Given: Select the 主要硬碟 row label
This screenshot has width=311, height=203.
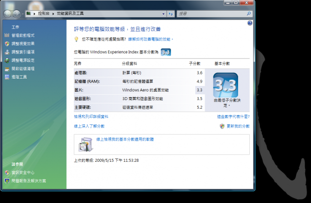Looking at the screenshot, I should pos(83,107).
